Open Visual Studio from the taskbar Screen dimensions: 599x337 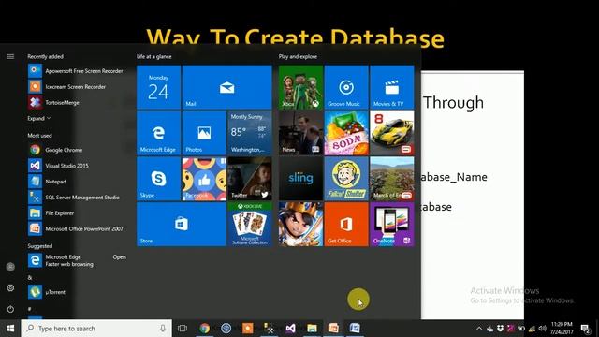(290, 329)
